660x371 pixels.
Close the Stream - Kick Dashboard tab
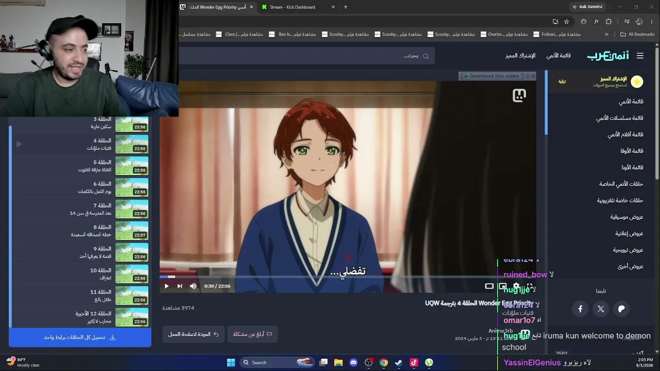[x=333, y=7]
